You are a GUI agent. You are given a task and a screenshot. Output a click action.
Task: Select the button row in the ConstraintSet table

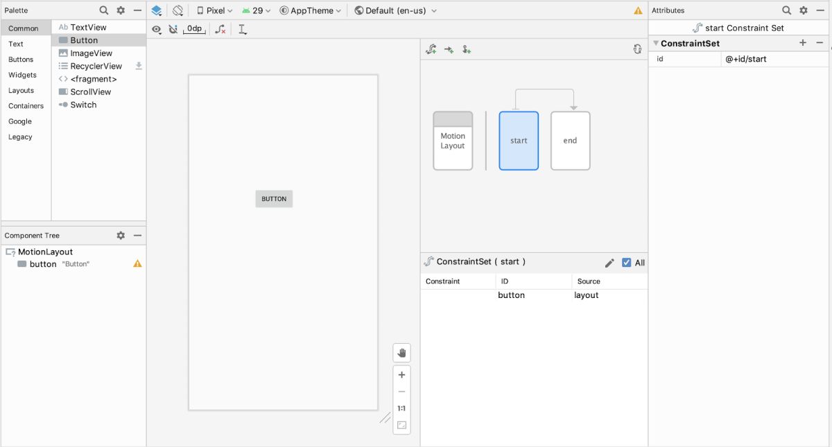coord(534,295)
